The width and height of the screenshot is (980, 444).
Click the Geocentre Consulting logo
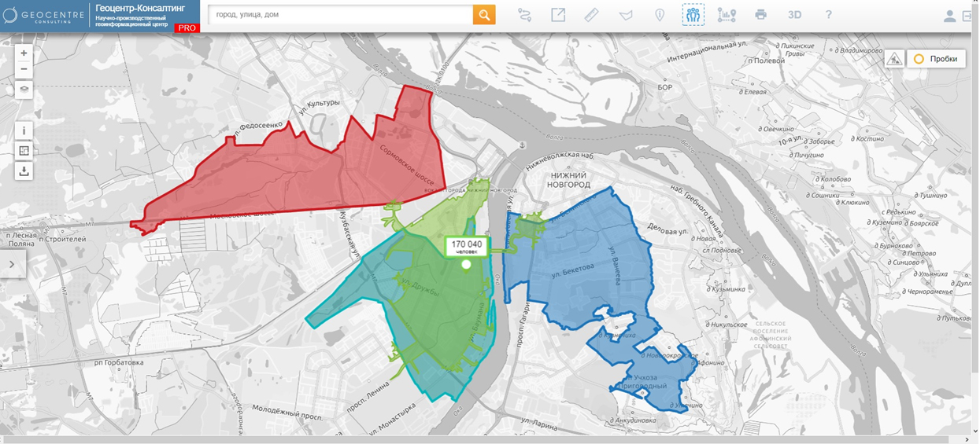pyautogui.click(x=44, y=16)
